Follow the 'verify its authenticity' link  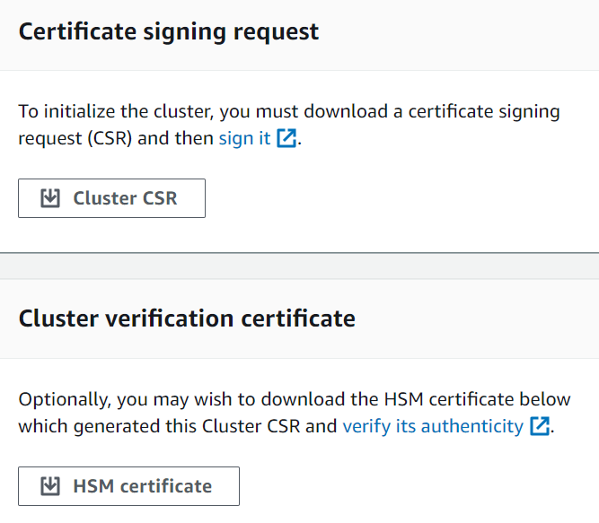[x=432, y=426]
